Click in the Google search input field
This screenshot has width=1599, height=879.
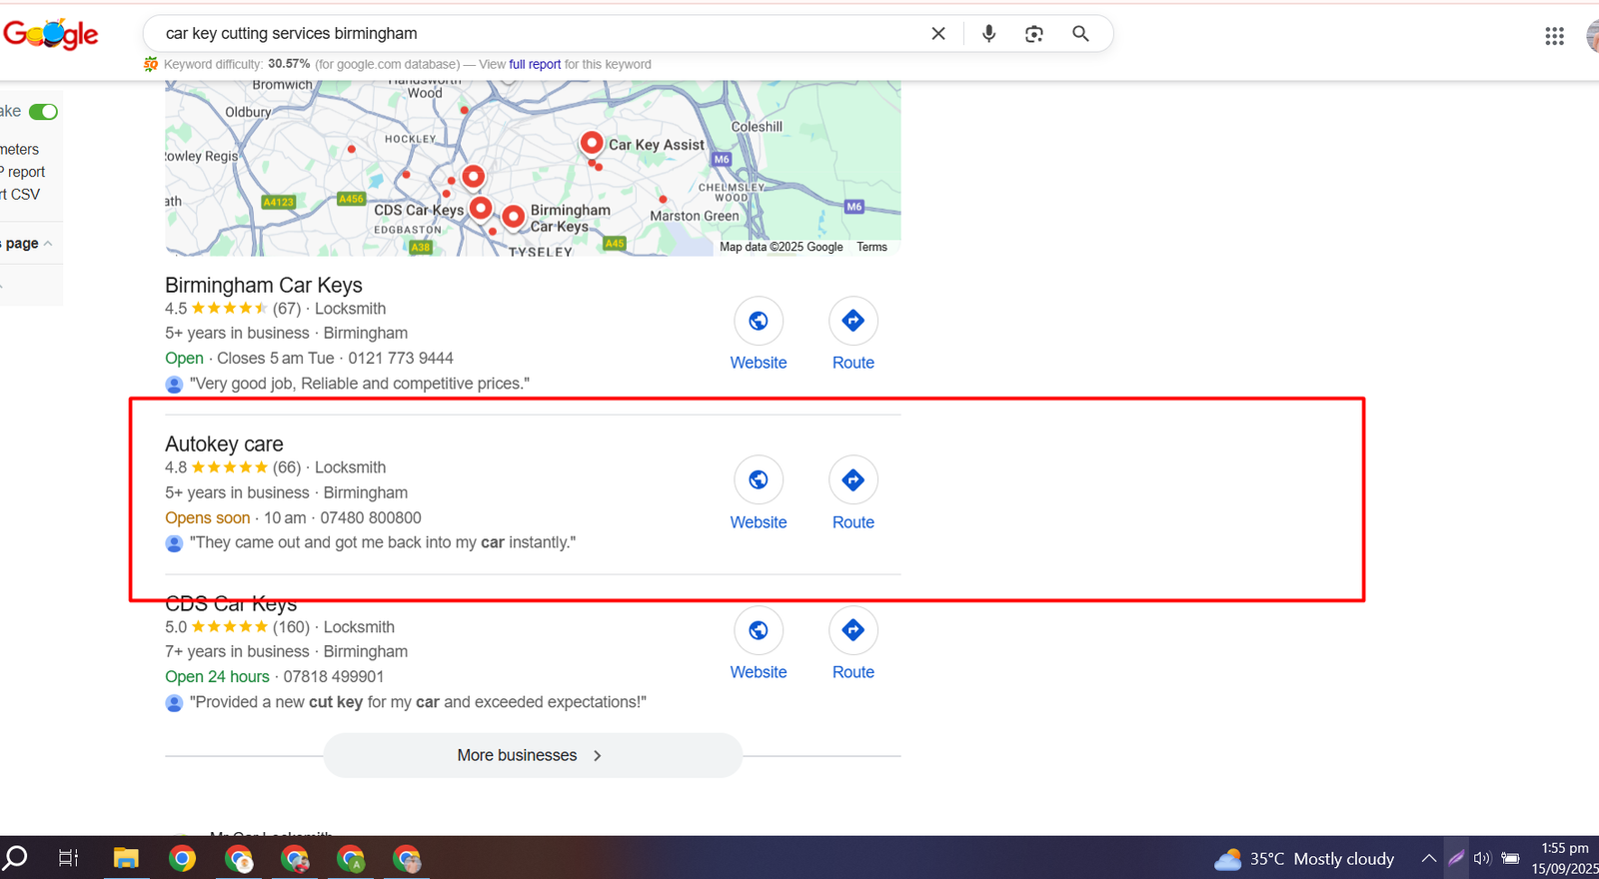[x=540, y=34]
